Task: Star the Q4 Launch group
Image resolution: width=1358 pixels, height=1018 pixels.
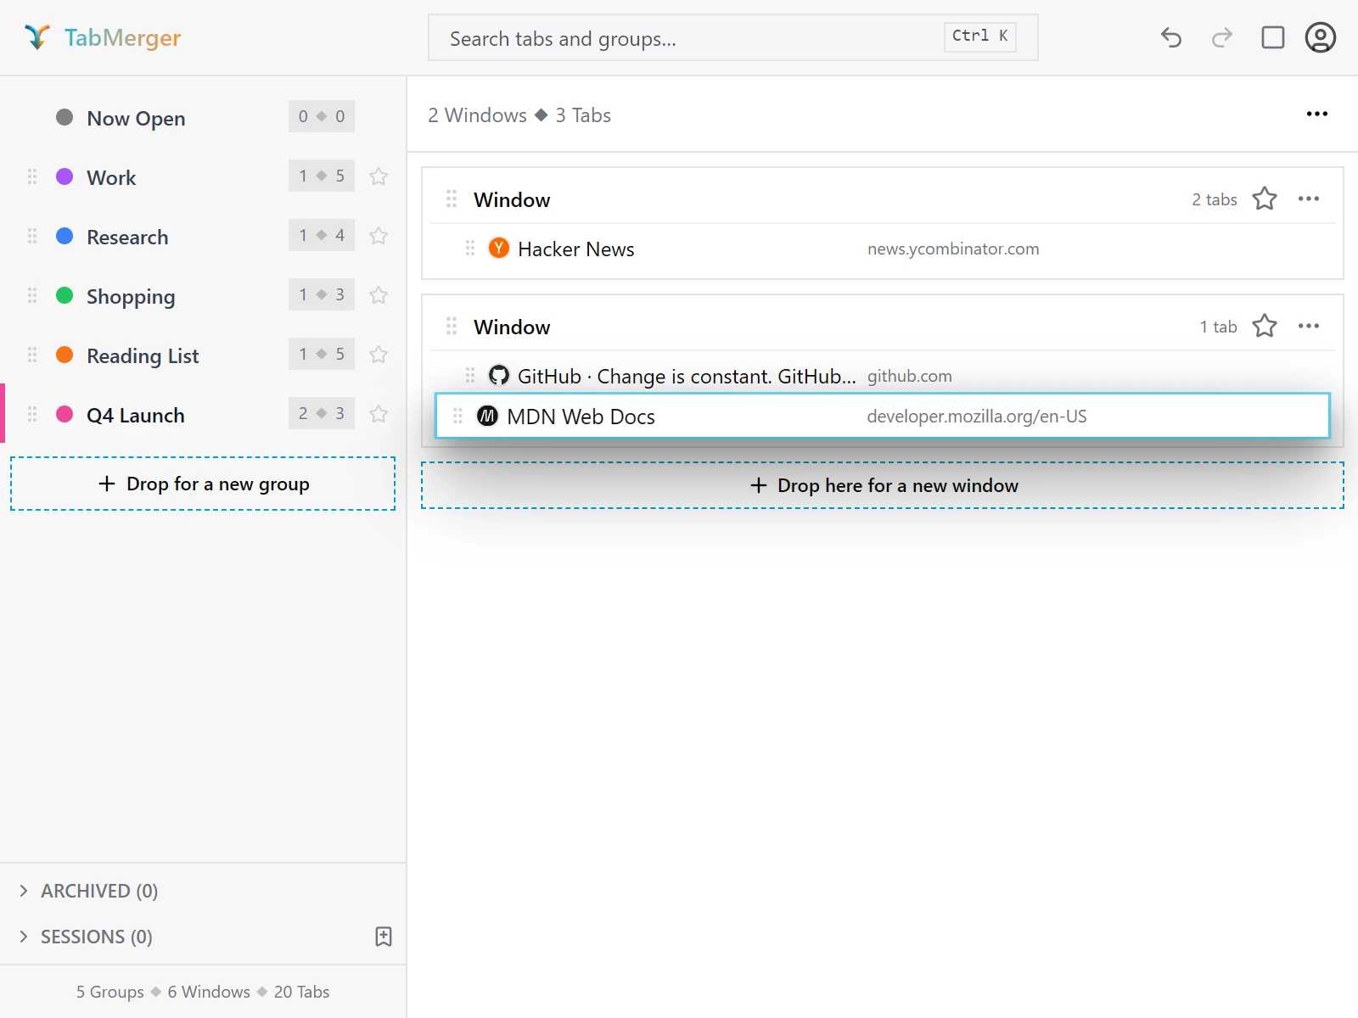Action: coord(379,414)
